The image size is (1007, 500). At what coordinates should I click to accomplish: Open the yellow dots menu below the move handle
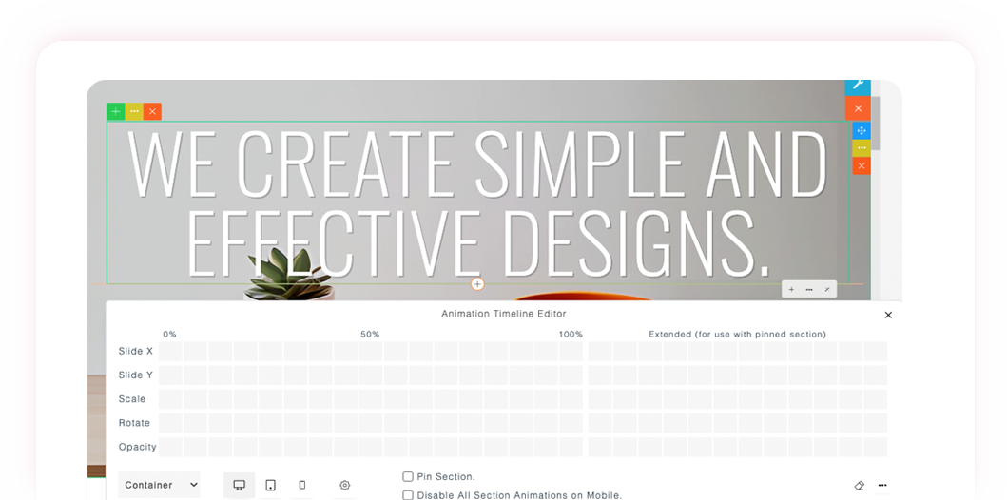click(x=862, y=148)
